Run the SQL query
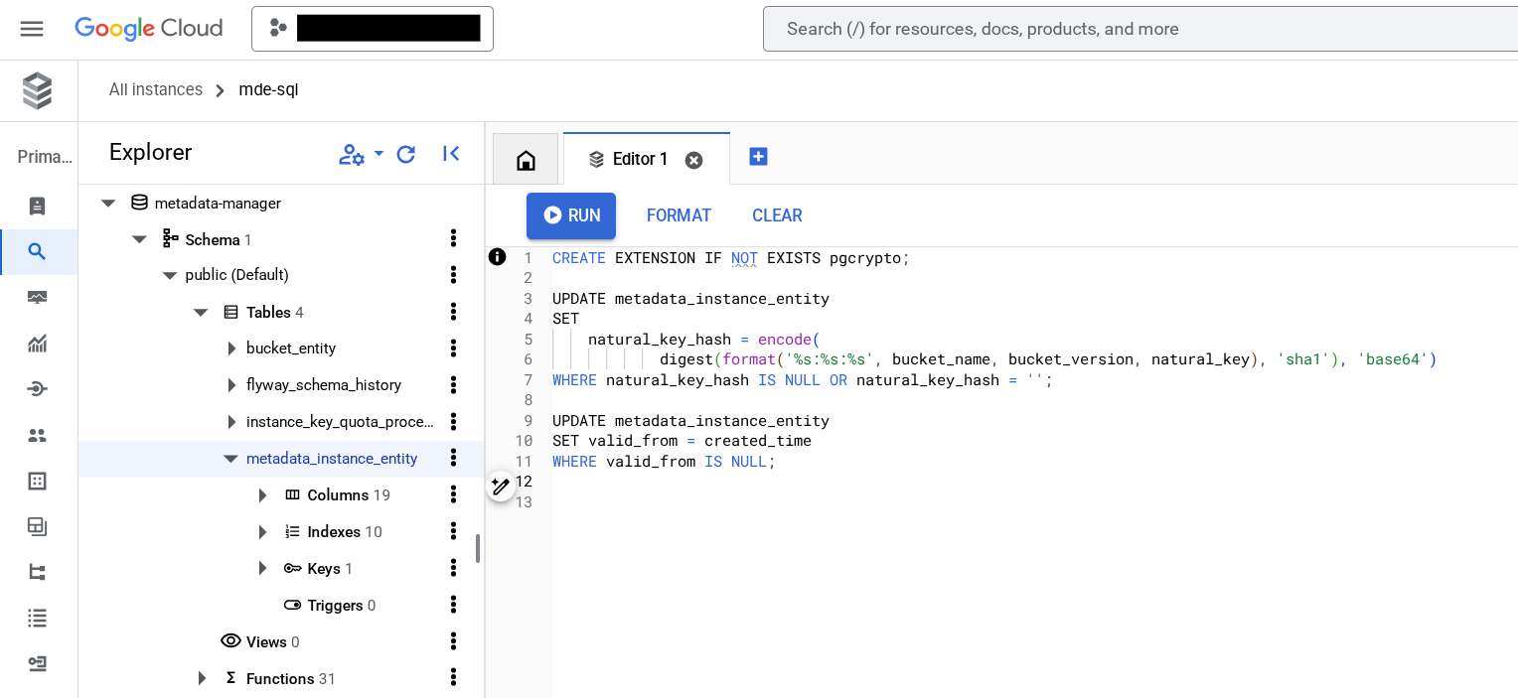 pyautogui.click(x=571, y=215)
